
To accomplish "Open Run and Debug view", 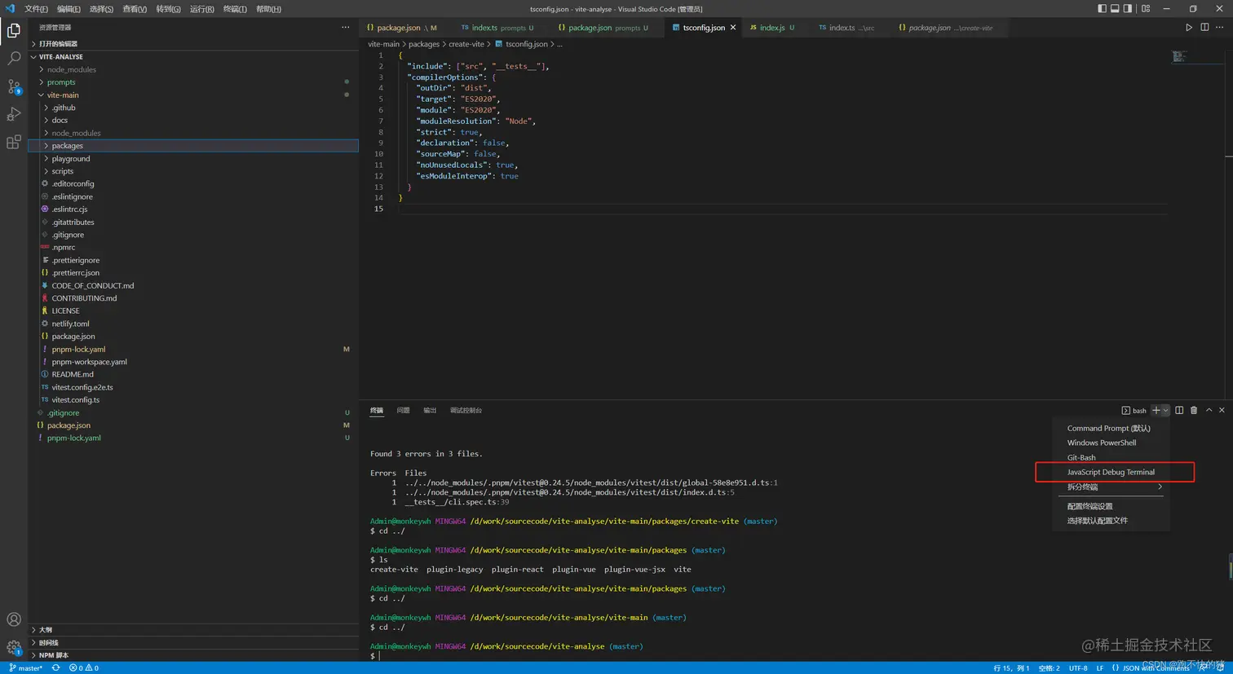I will pyautogui.click(x=14, y=114).
